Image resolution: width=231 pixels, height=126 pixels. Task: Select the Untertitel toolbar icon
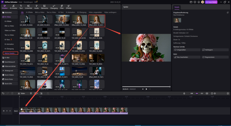point(29,7)
